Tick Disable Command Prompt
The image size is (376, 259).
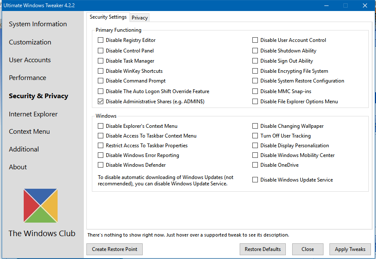100,81
